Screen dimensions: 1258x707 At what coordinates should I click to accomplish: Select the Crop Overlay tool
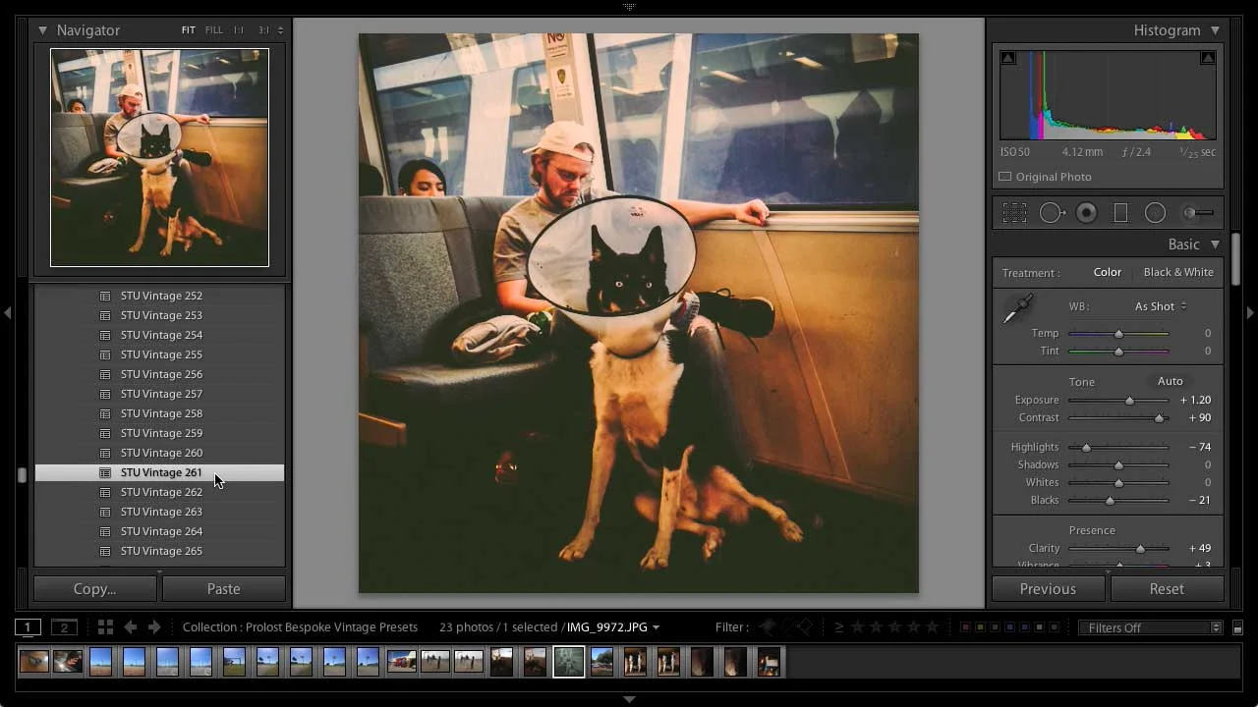tap(1014, 212)
